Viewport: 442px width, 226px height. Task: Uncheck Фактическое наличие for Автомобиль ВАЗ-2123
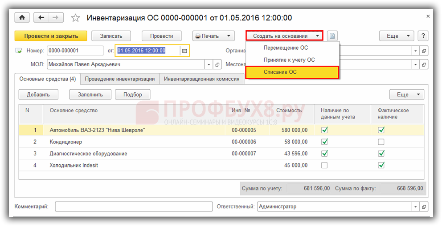tap(381, 130)
